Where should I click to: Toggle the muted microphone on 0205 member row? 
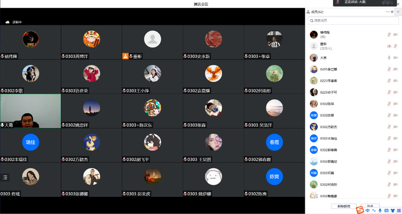tap(389, 69)
